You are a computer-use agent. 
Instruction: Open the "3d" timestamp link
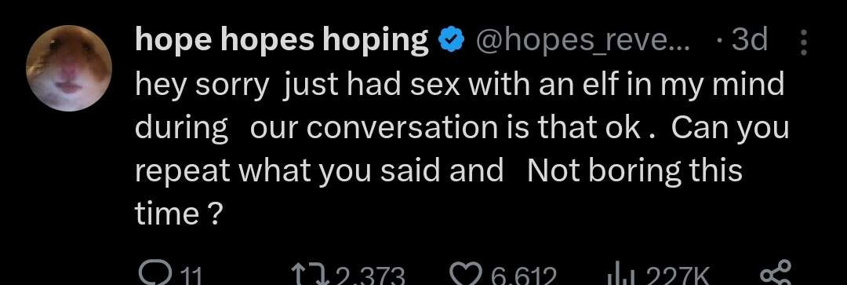tap(749, 40)
